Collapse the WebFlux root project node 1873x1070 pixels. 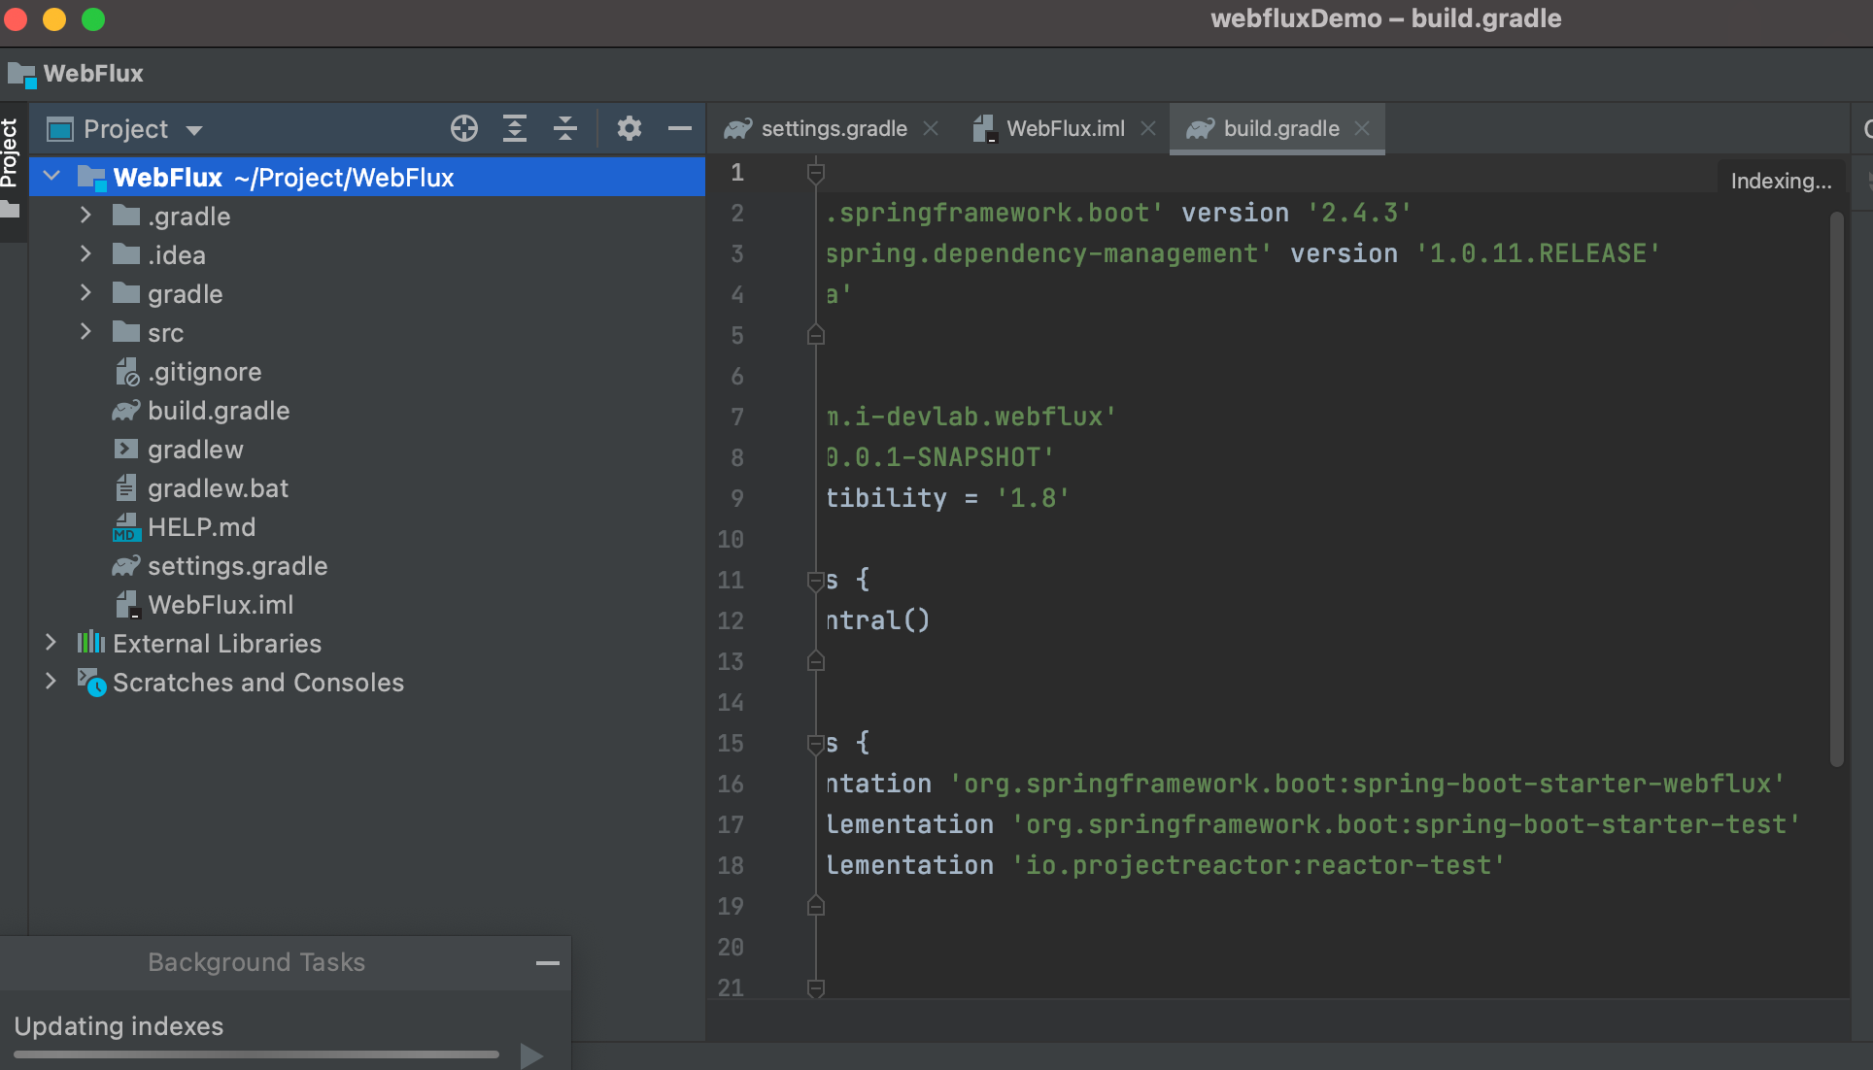click(x=52, y=177)
